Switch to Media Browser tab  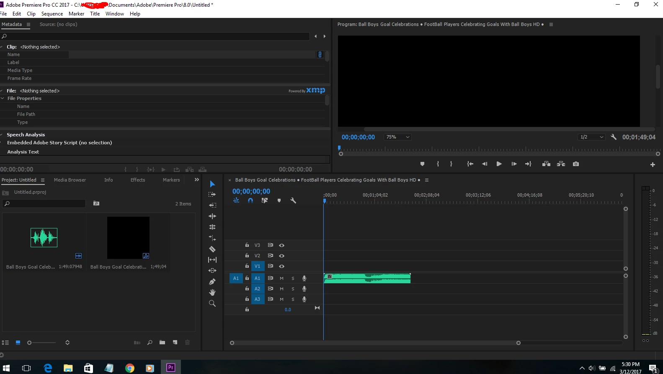coord(70,180)
